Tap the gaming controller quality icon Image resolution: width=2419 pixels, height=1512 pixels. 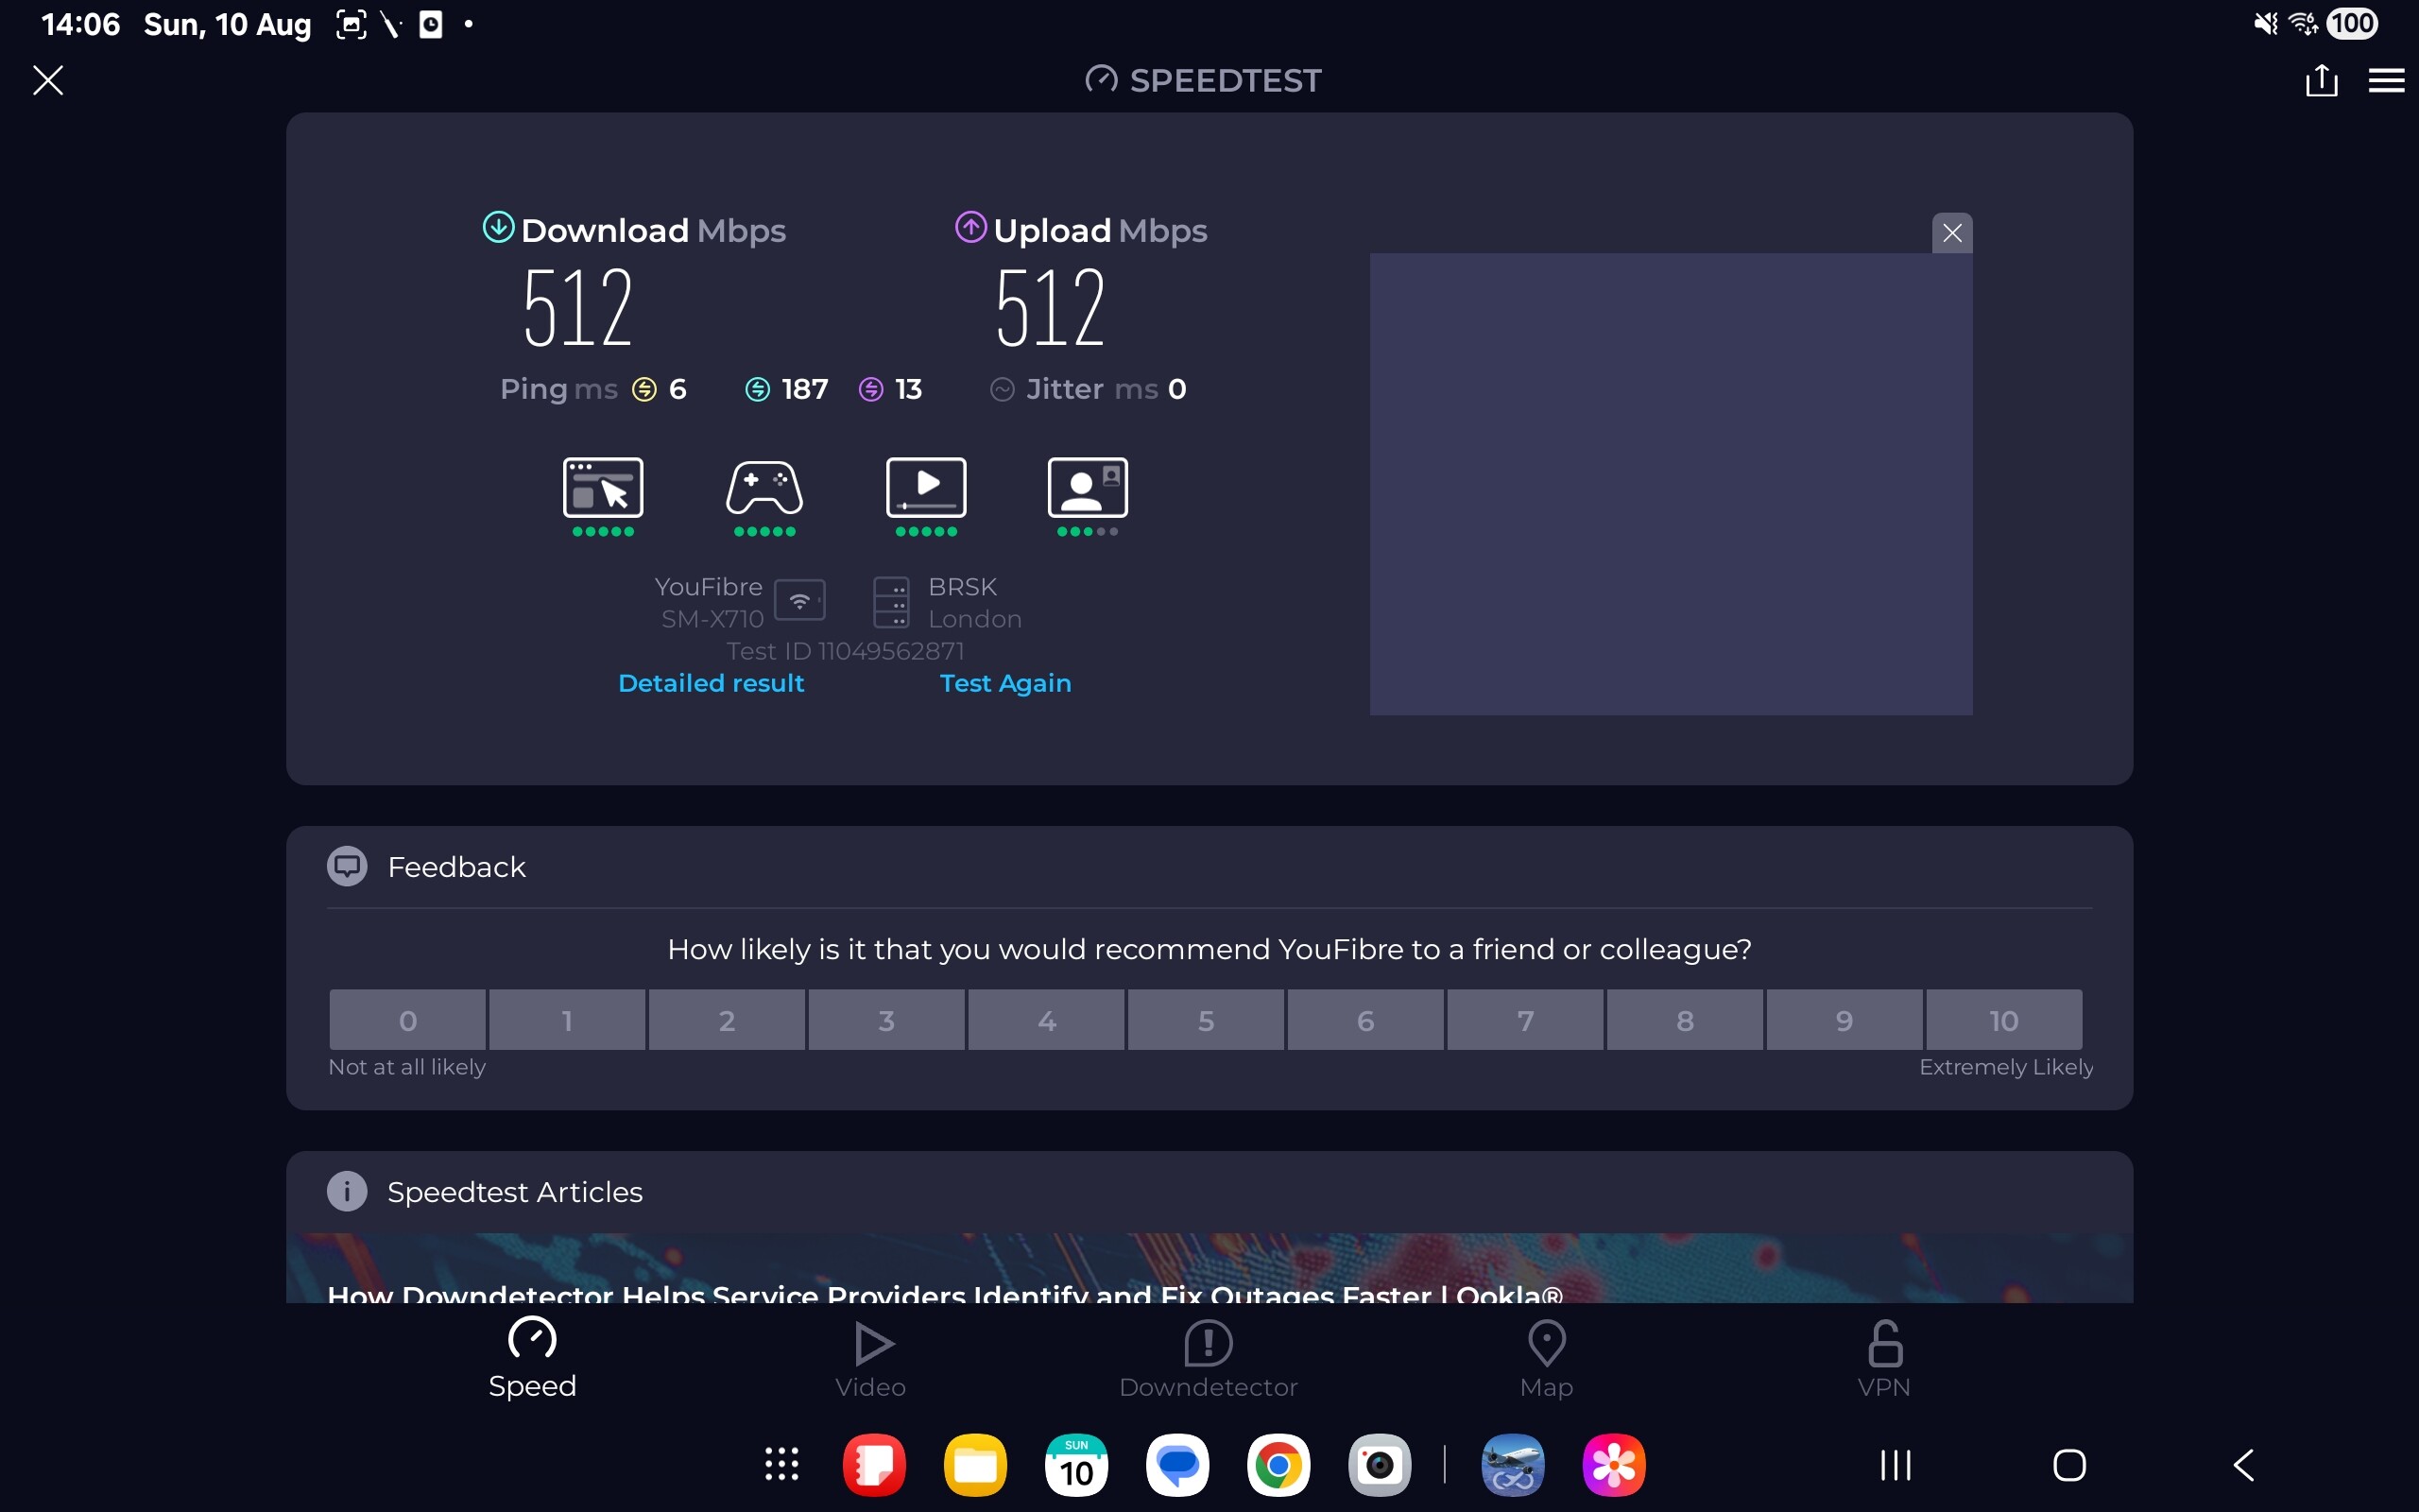(x=763, y=488)
